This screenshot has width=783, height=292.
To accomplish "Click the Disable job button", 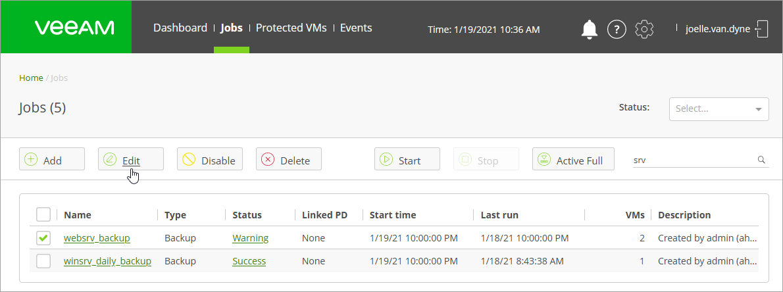I will click(x=210, y=159).
